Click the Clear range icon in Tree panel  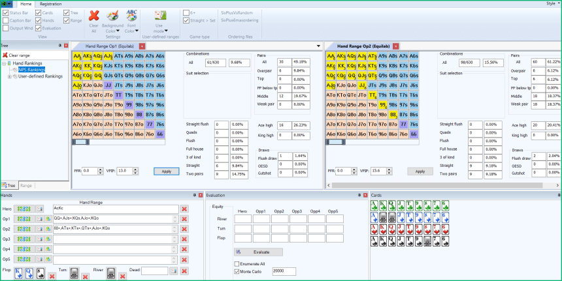click(5, 55)
